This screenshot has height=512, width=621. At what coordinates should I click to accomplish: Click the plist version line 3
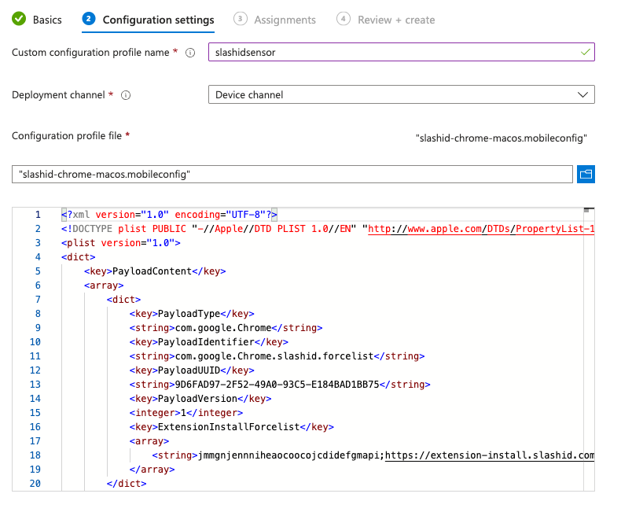click(121, 243)
